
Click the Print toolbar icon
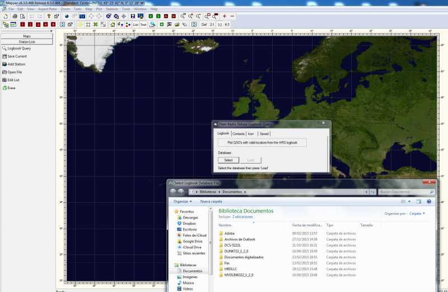click(15, 16)
